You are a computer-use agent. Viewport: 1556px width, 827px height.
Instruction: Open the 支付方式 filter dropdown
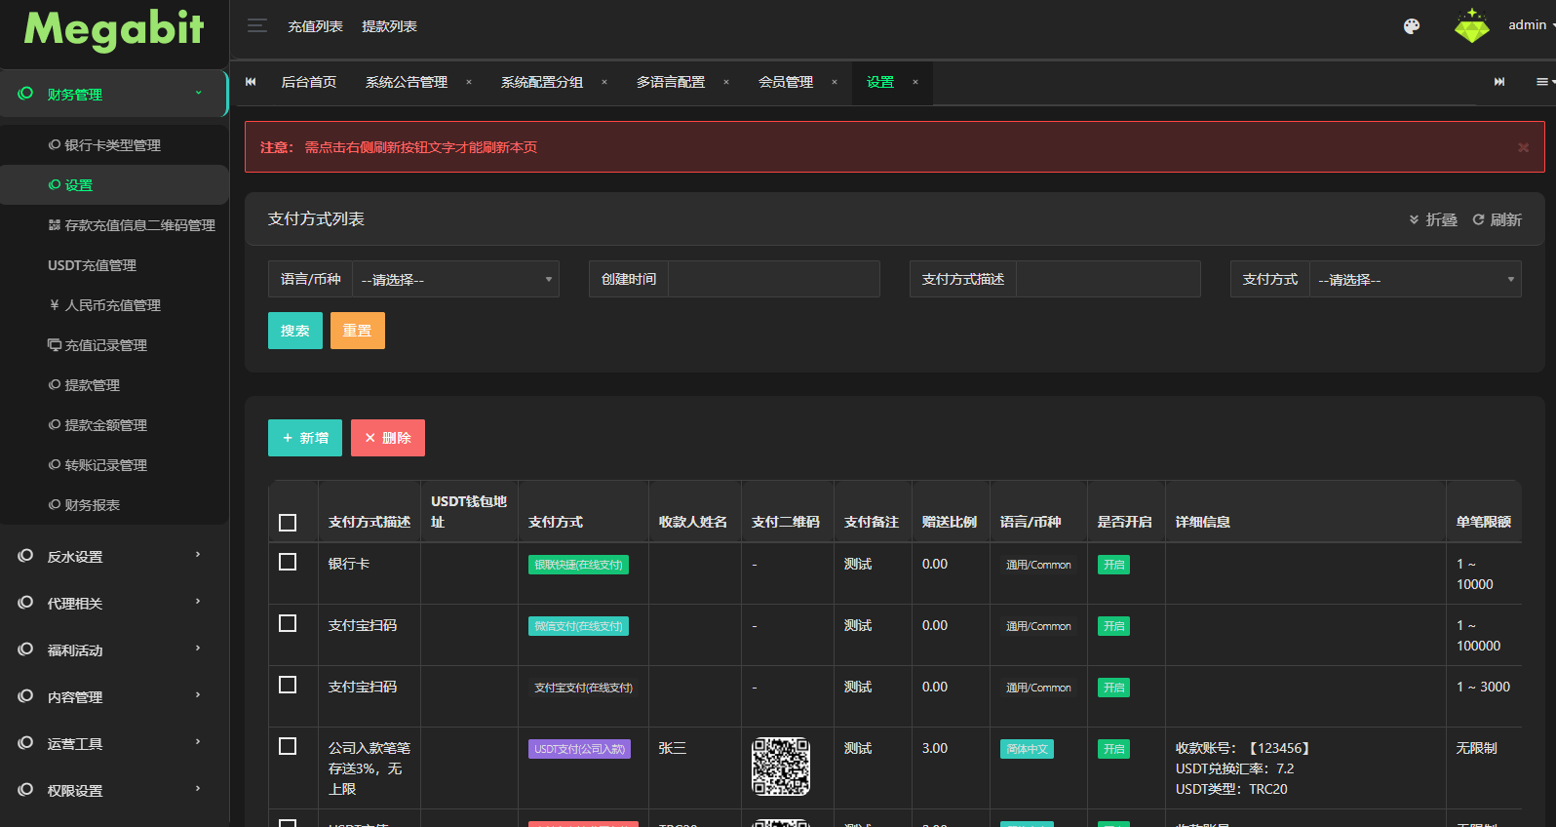(x=1414, y=280)
